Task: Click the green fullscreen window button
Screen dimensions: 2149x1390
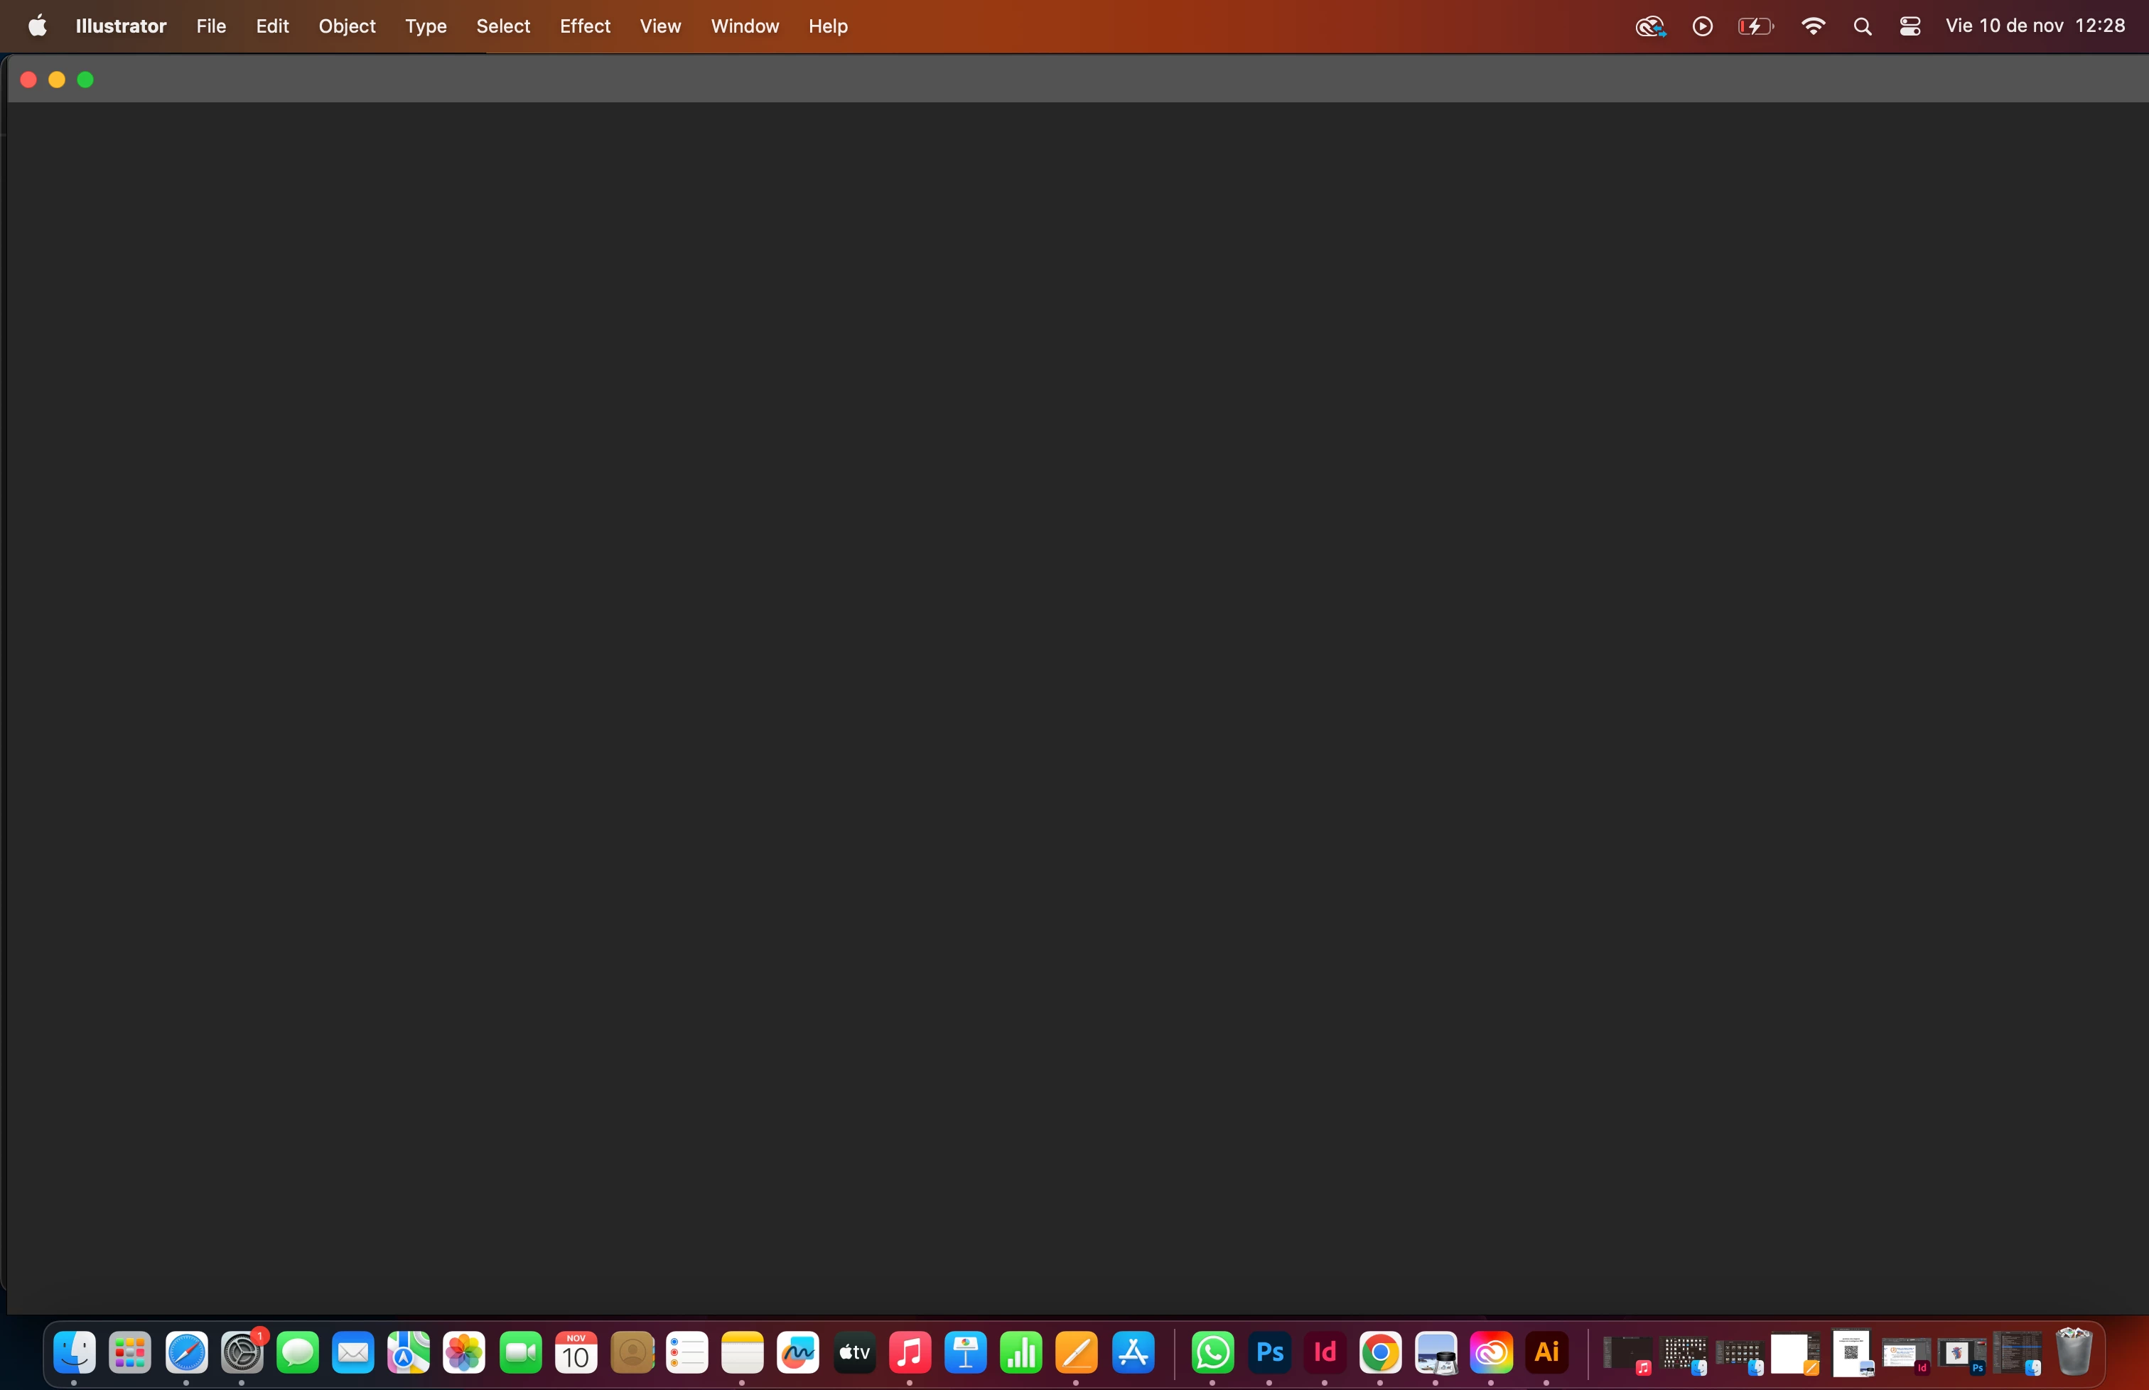Action: pos(86,80)
